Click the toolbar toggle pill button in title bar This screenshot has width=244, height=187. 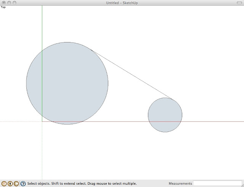(239, 3)
